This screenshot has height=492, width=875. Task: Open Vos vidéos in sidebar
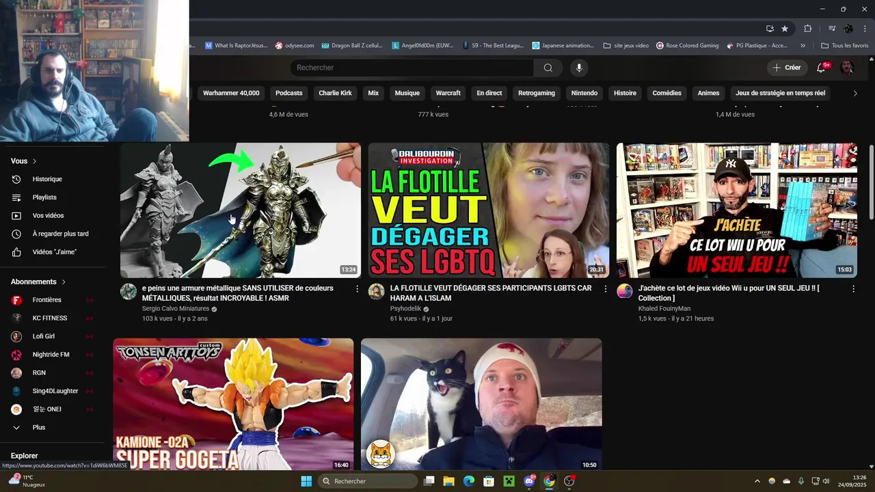pos(48,215)
